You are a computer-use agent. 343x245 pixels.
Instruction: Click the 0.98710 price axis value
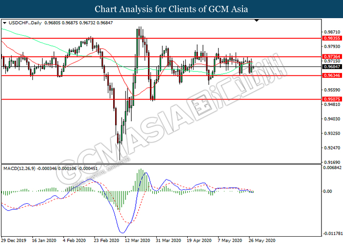tap(332, 31)
